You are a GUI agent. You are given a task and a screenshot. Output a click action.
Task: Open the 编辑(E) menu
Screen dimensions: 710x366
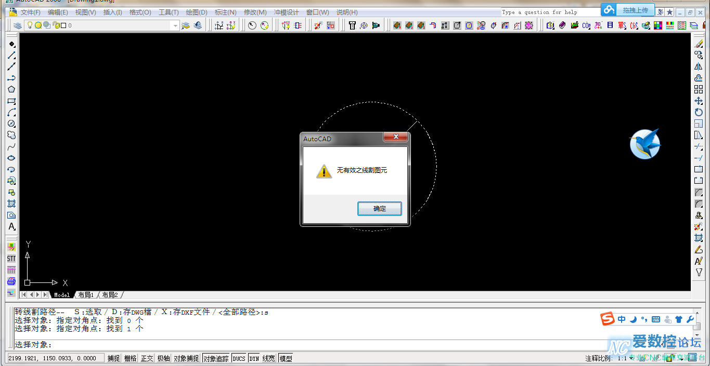[x=58, y=12]
